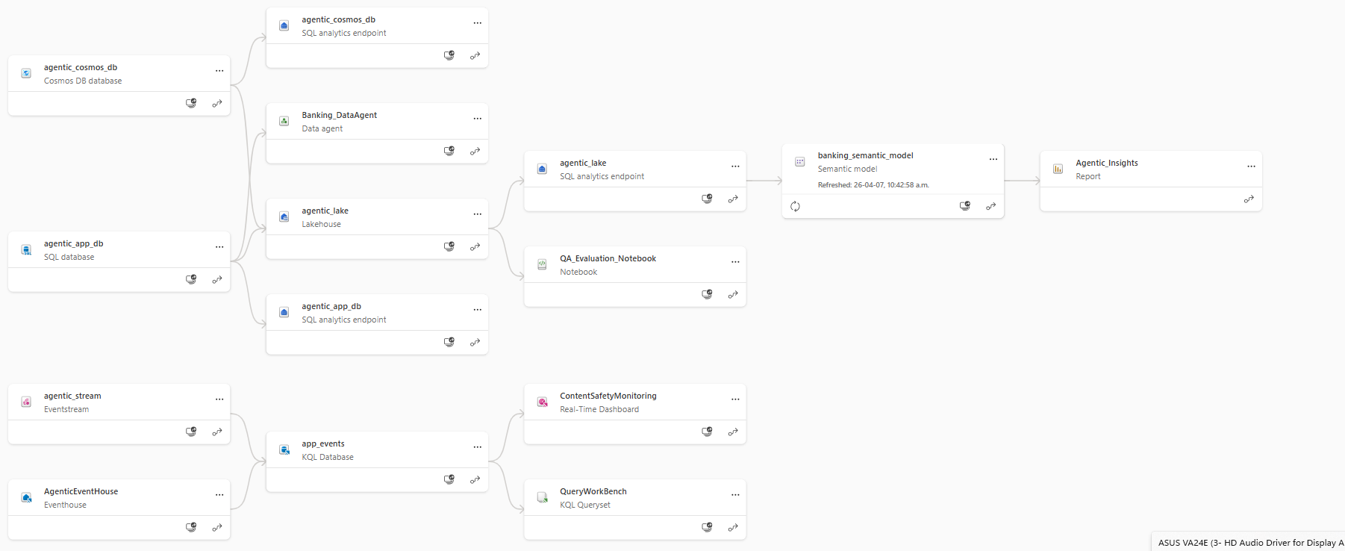Open the Banking_DataAgent context menu
1345x551 pixels.
[x=478, y=118]
